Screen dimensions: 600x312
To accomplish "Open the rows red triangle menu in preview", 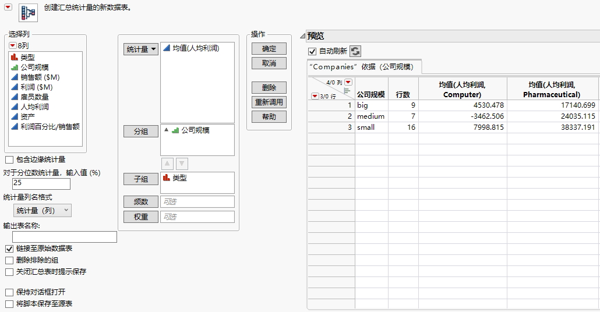I will pyautogui.click(x=315, y=96).
